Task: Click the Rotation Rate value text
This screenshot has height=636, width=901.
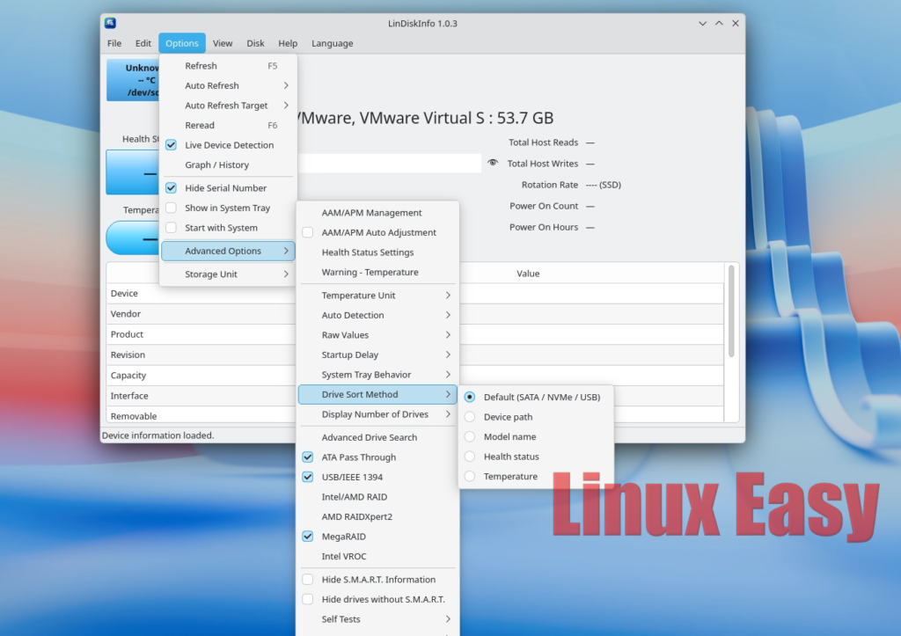Action: coord(604,185)
